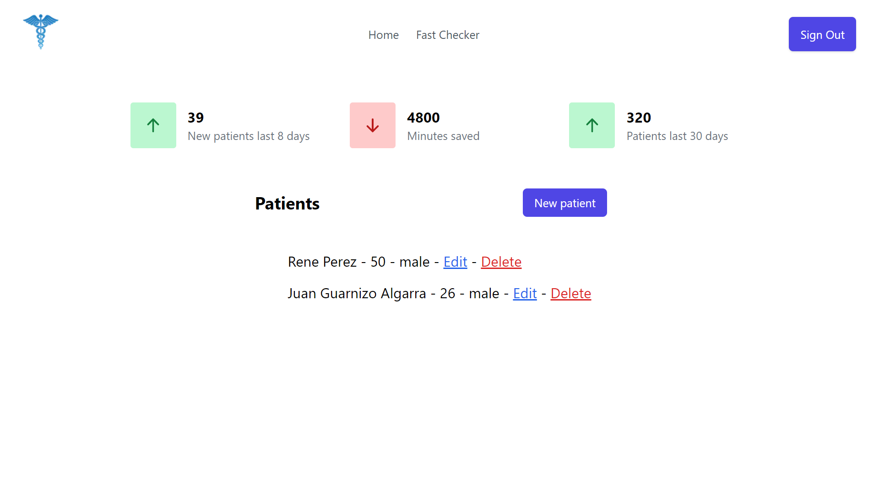Edit the Rene Perez record
This screenshot has height=494, width=879.
pyautogui.click(x=456, y=262)
